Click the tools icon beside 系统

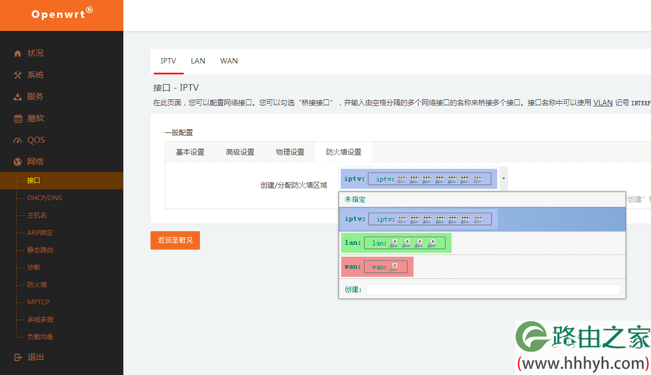tap(17, 75)
